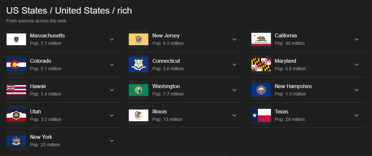Select the Colorado flag thumbnail
Screen dimensions: 372x156
pyautogui.click(x=16, y=65)
